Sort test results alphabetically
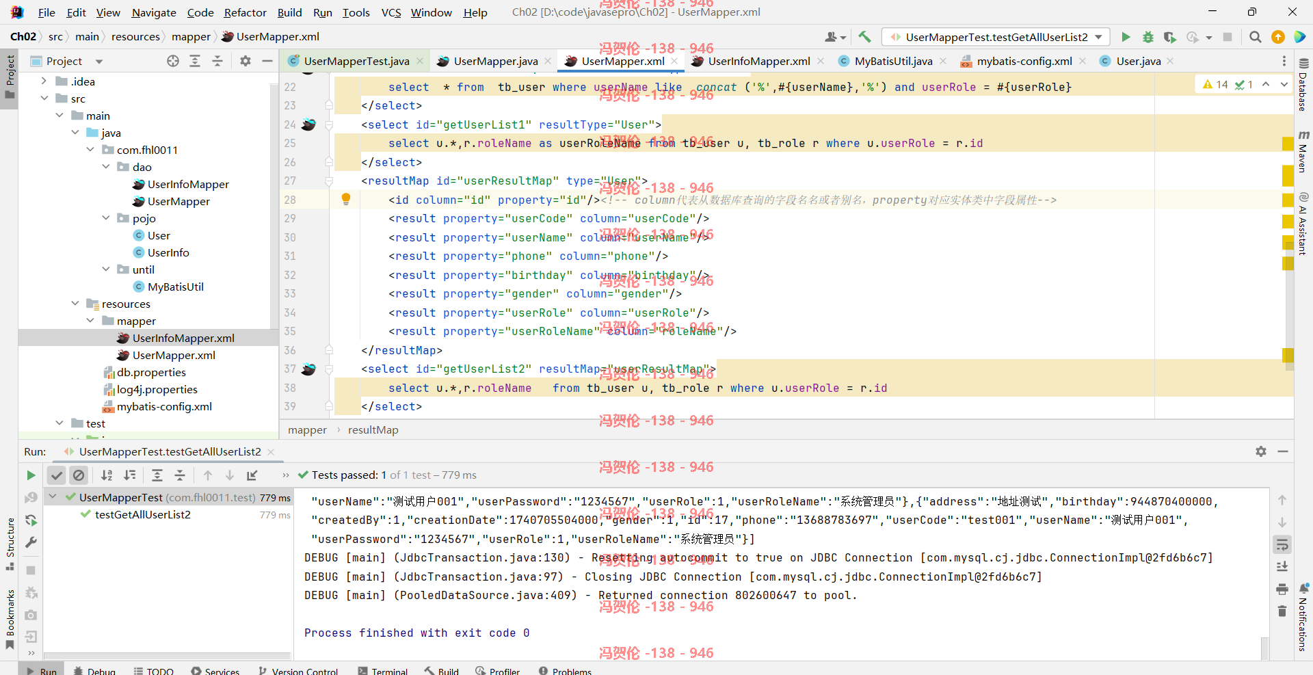The height and width of the screenshot is (675, 1313). click(x=107, y=475)
